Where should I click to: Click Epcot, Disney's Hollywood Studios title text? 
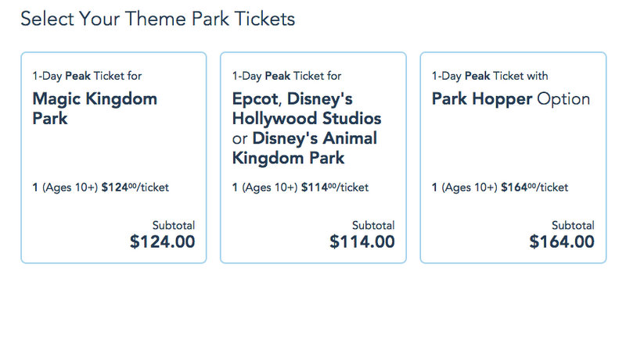coord(307,109)
